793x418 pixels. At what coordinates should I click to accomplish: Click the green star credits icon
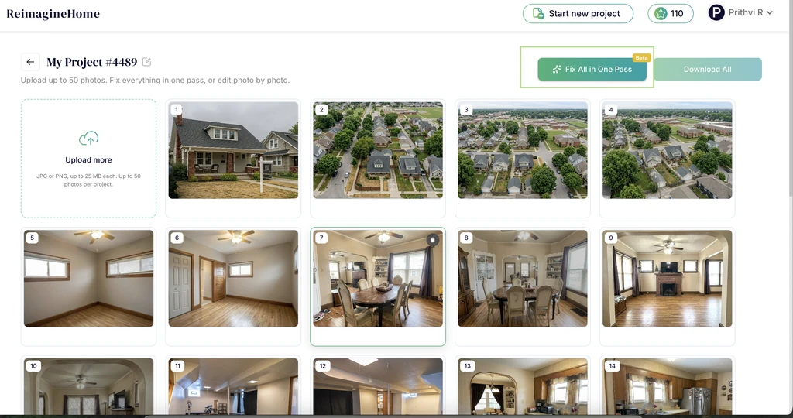pos(661,14)
